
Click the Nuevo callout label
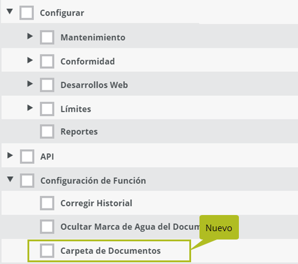pyautogui.click(x=219, y=228)
